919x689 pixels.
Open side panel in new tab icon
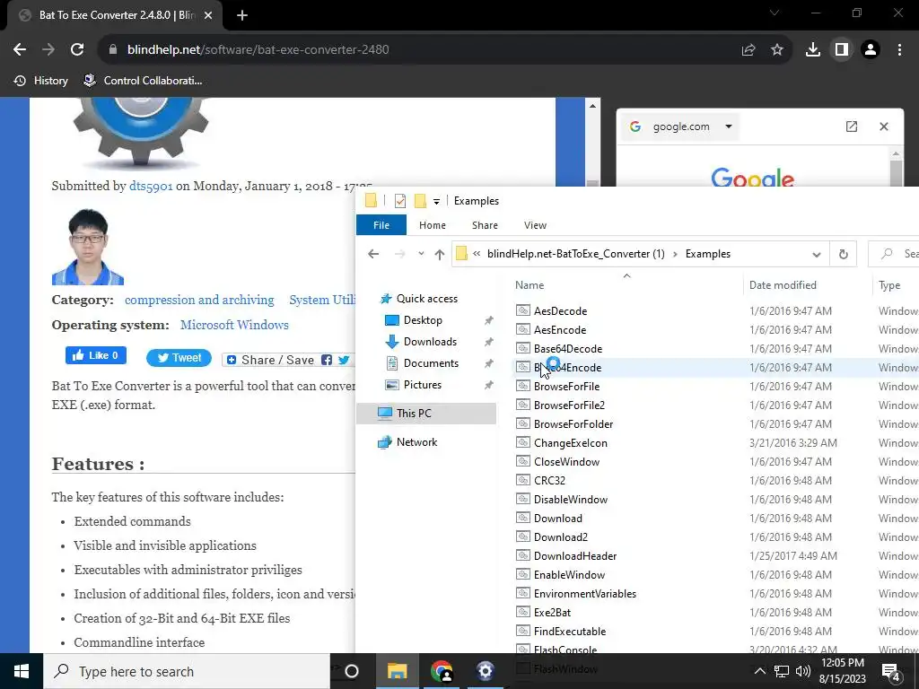click(x=852, y=126)
